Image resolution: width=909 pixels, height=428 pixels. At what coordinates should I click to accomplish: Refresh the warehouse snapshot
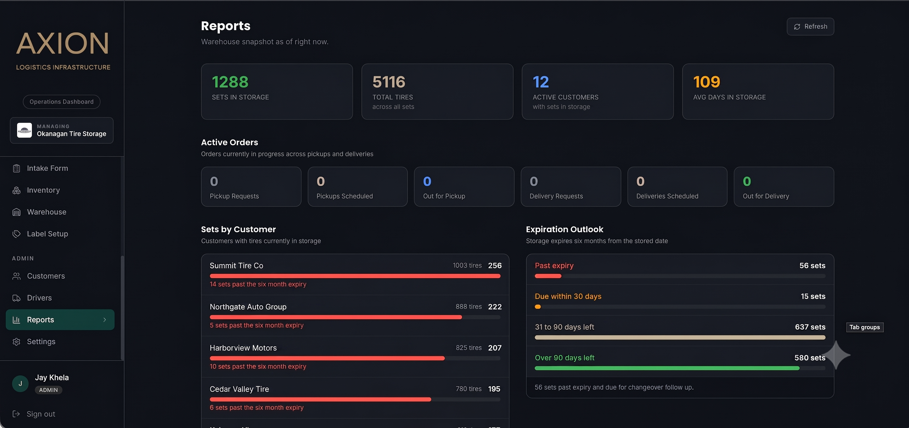tap(810, 26)
